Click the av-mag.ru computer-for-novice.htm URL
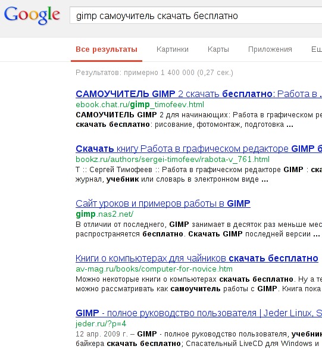Viewport: 322px width, 349px height. (154, 269)
